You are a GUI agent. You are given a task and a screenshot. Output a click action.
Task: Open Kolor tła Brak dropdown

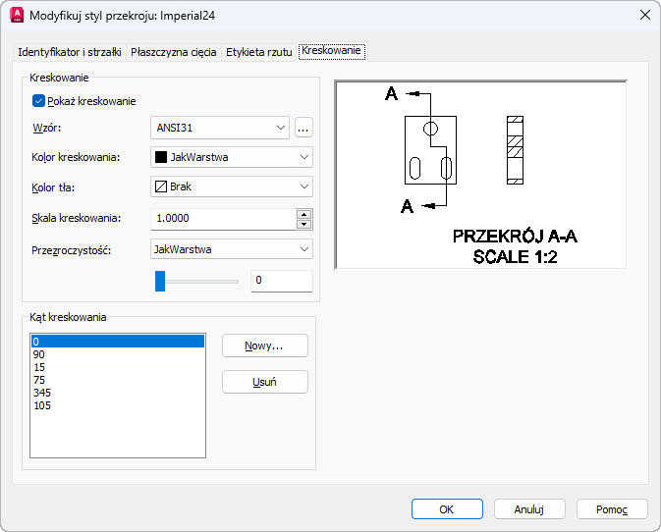(x=232, y=186)
